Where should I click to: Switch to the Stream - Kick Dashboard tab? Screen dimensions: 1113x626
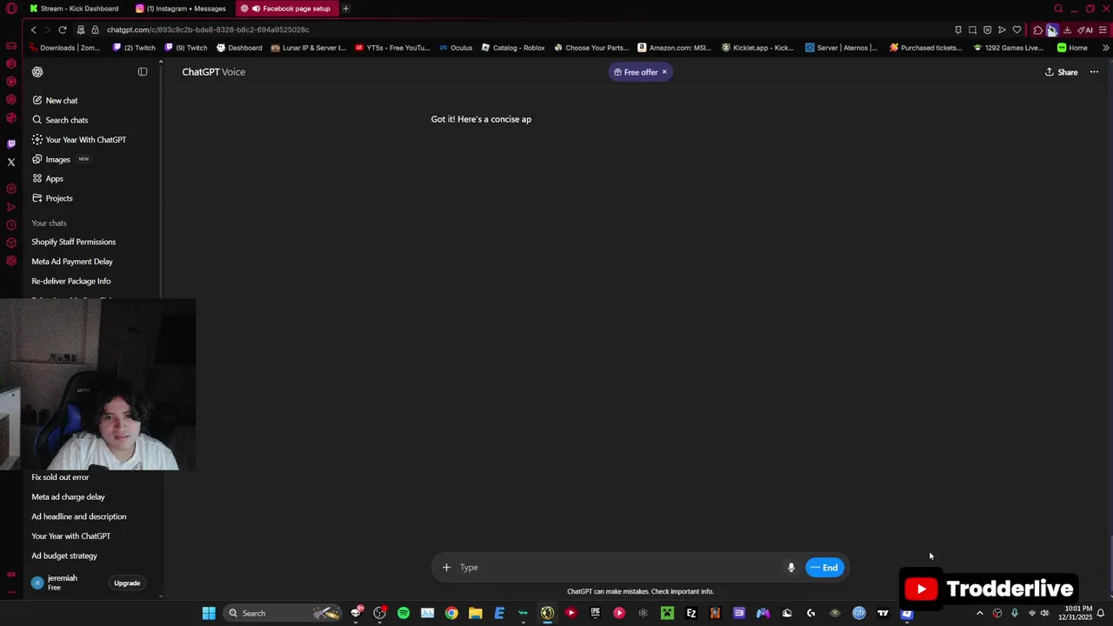(73, 9)
